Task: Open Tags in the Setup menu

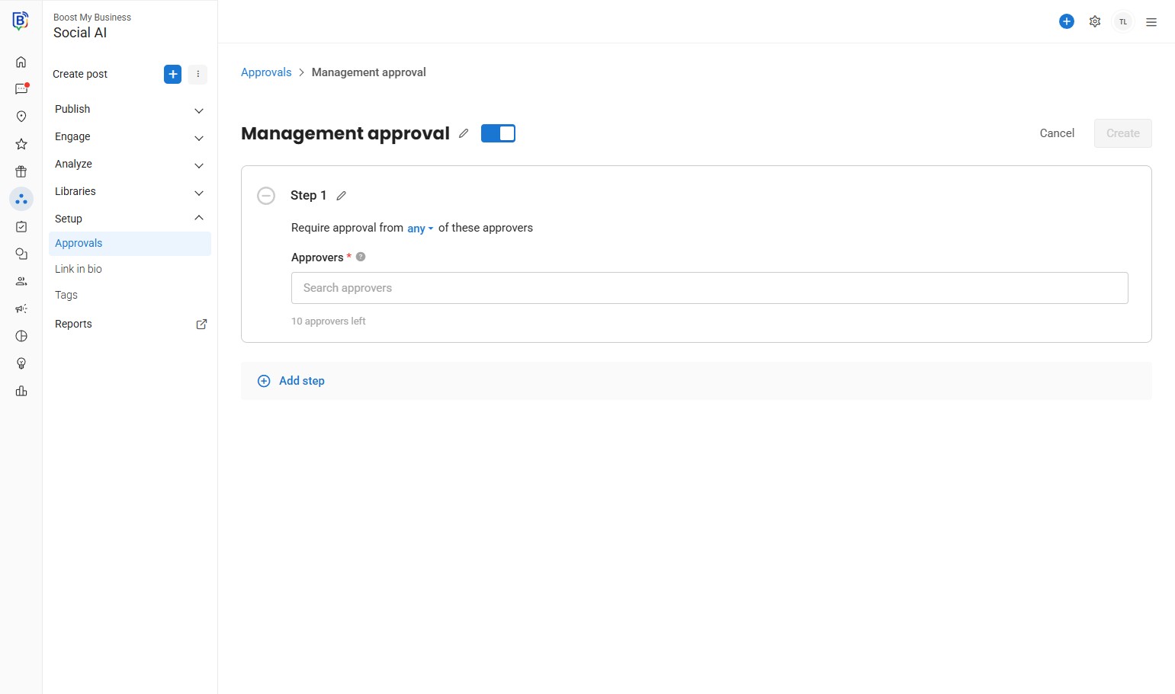Action: (66, 295)
